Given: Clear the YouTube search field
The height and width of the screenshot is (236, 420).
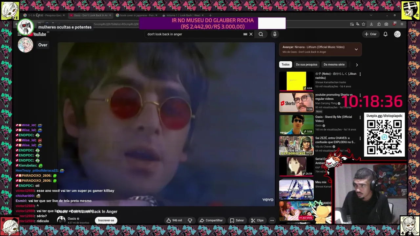Looking at the screenshot, I should click(251, 34).
